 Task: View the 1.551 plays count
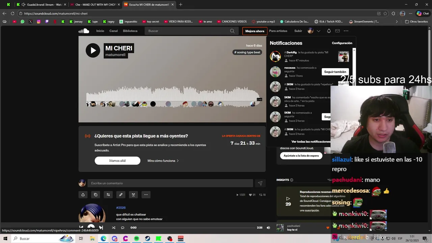[241, 195]
